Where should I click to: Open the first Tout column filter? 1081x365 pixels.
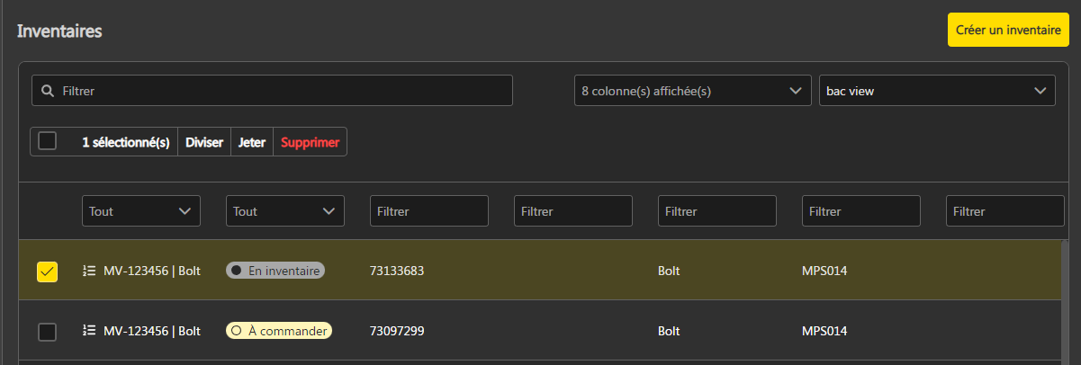tap(140, 211)
